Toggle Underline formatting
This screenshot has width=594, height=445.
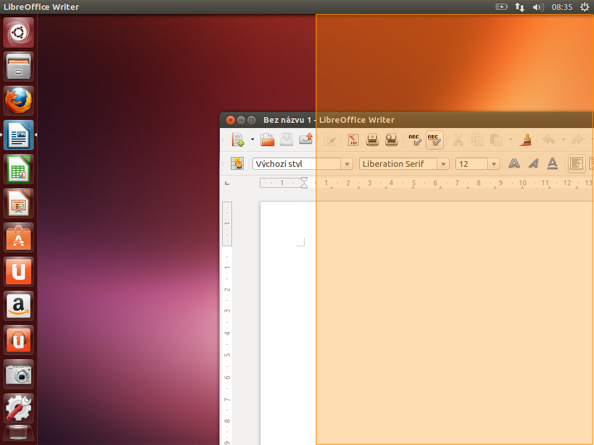[x=553, y=163]
